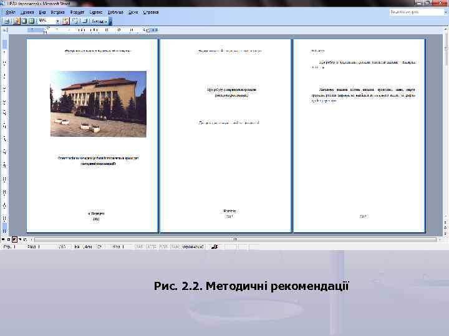The width and height of the screenshot is (449, 336).
Task: Click the Shrink to Fit icon
Action: pyautogui.click(x=75, y=21)
